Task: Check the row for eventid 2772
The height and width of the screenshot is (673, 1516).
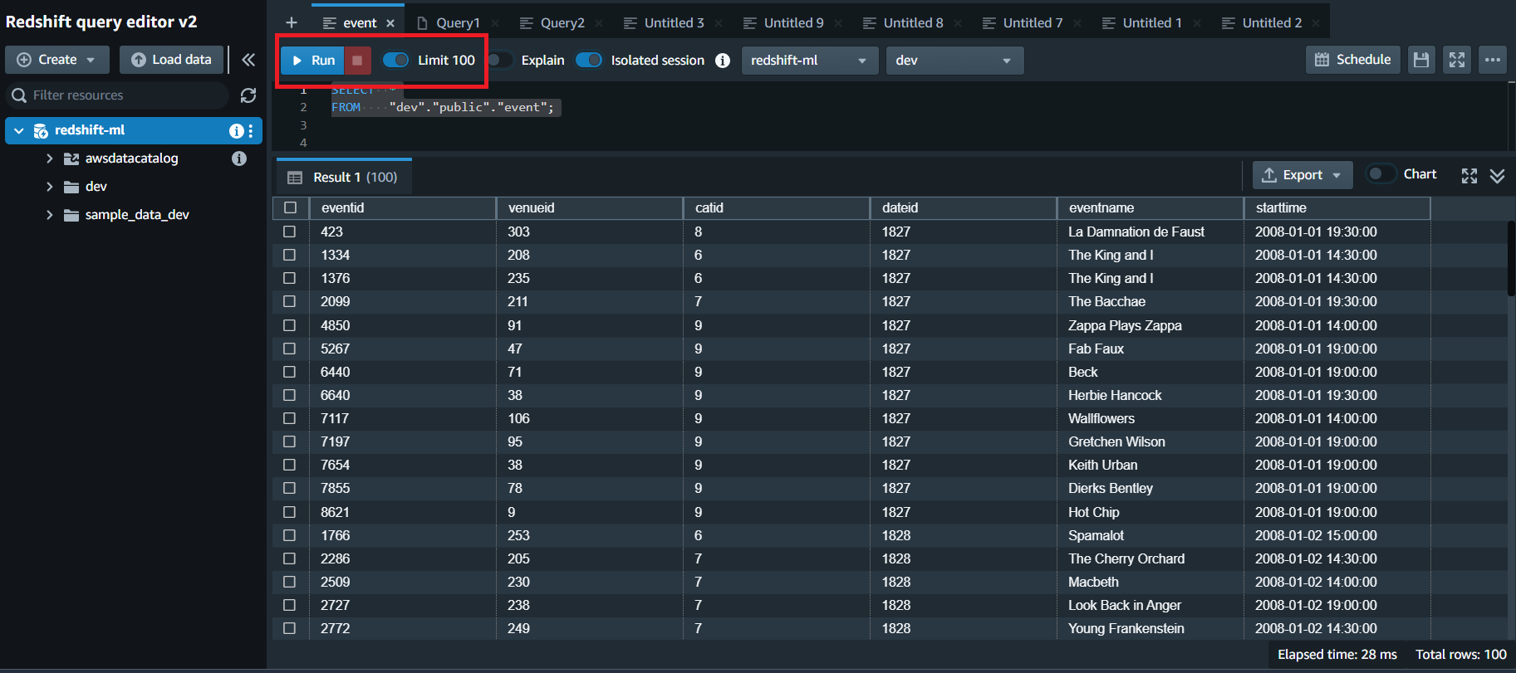Action: tap(290, 628)
